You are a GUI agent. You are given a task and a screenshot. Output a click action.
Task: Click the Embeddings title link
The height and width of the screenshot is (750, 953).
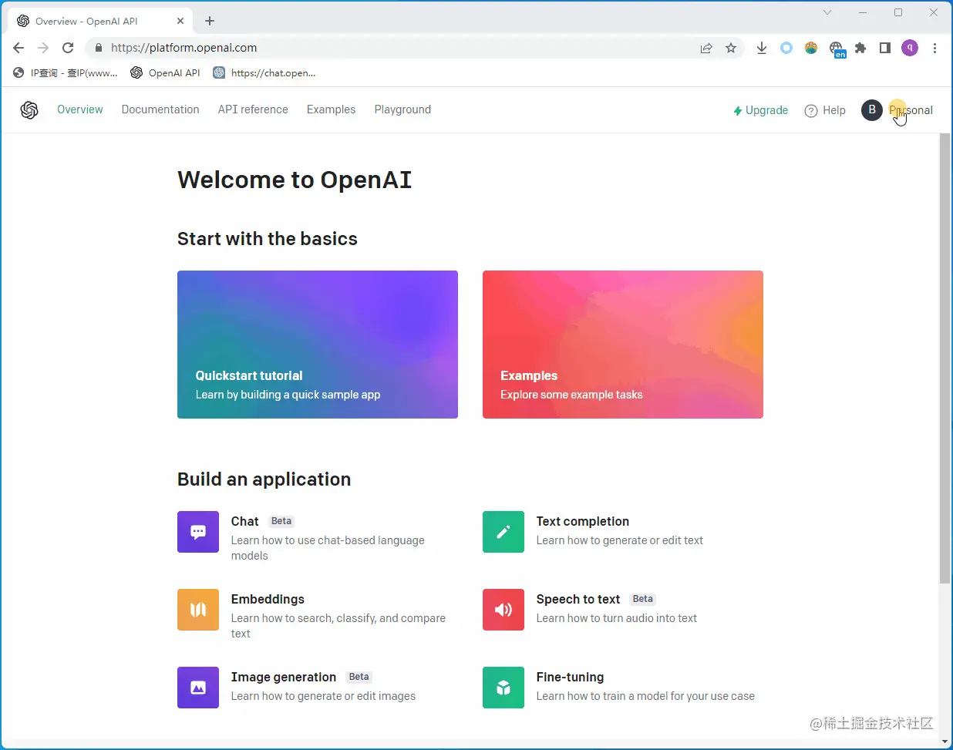[268, 599]
